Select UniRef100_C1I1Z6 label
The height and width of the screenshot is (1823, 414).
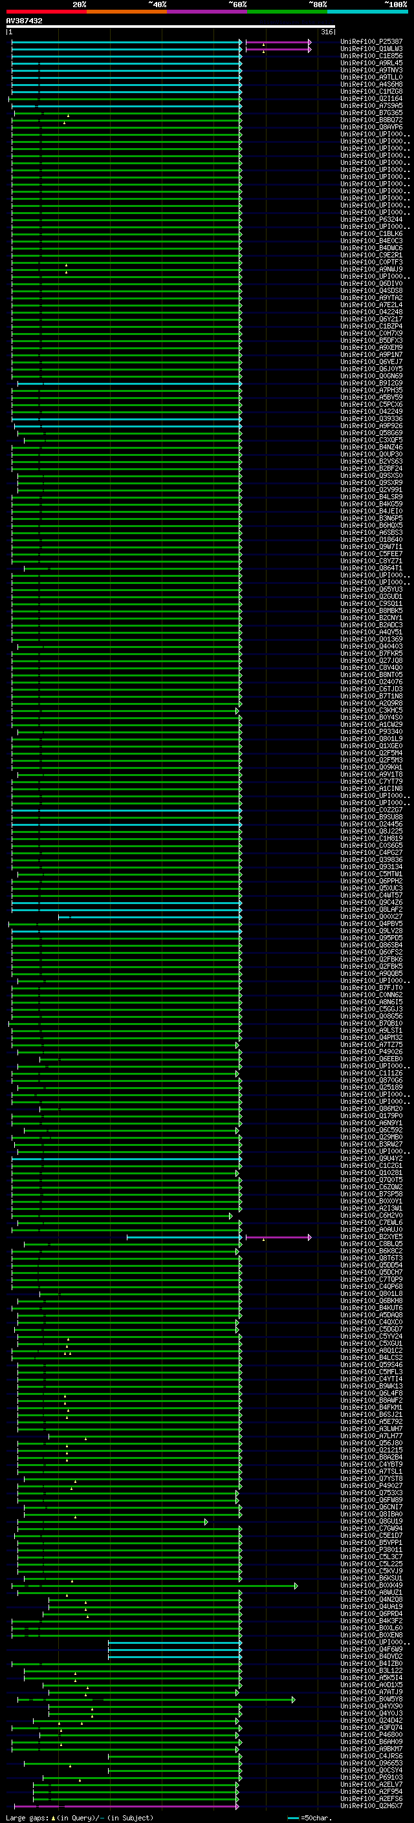tap(371, 1073)
